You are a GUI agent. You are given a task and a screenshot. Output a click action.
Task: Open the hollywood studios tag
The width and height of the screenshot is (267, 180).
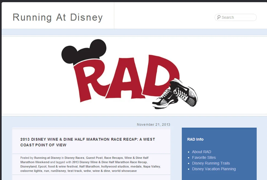(115, 166)
